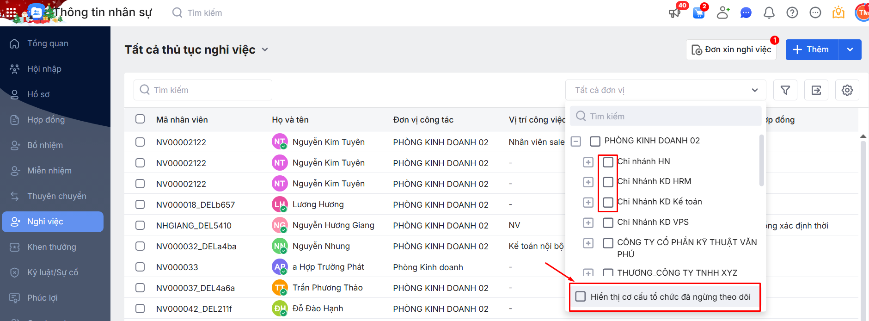Screen dimensions: 869x321
Task: Open the announcements megaphone icon
Action: [674, 12]
